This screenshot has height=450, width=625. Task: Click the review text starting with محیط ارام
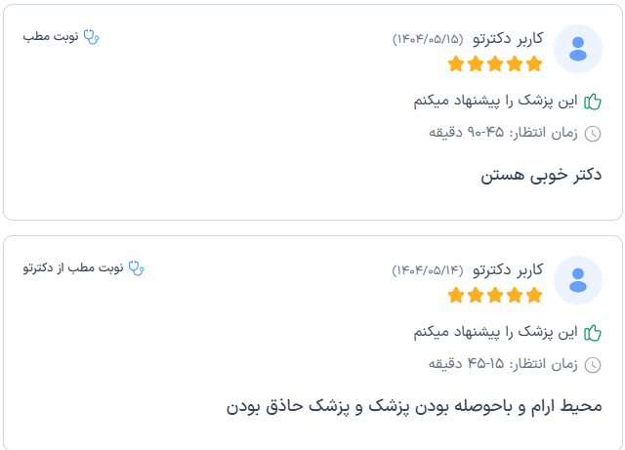tap(414, 406)
